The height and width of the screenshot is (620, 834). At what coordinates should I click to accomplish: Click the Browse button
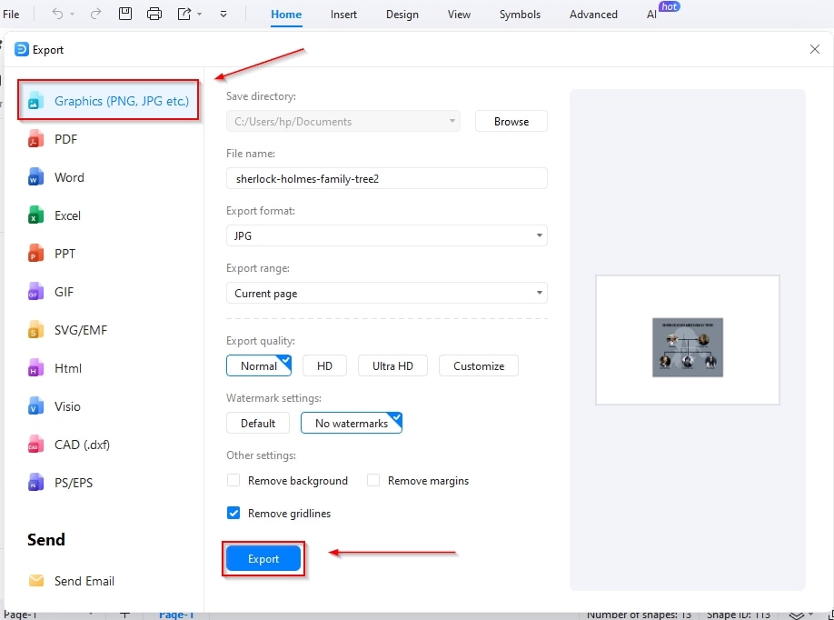pos(511,120)
